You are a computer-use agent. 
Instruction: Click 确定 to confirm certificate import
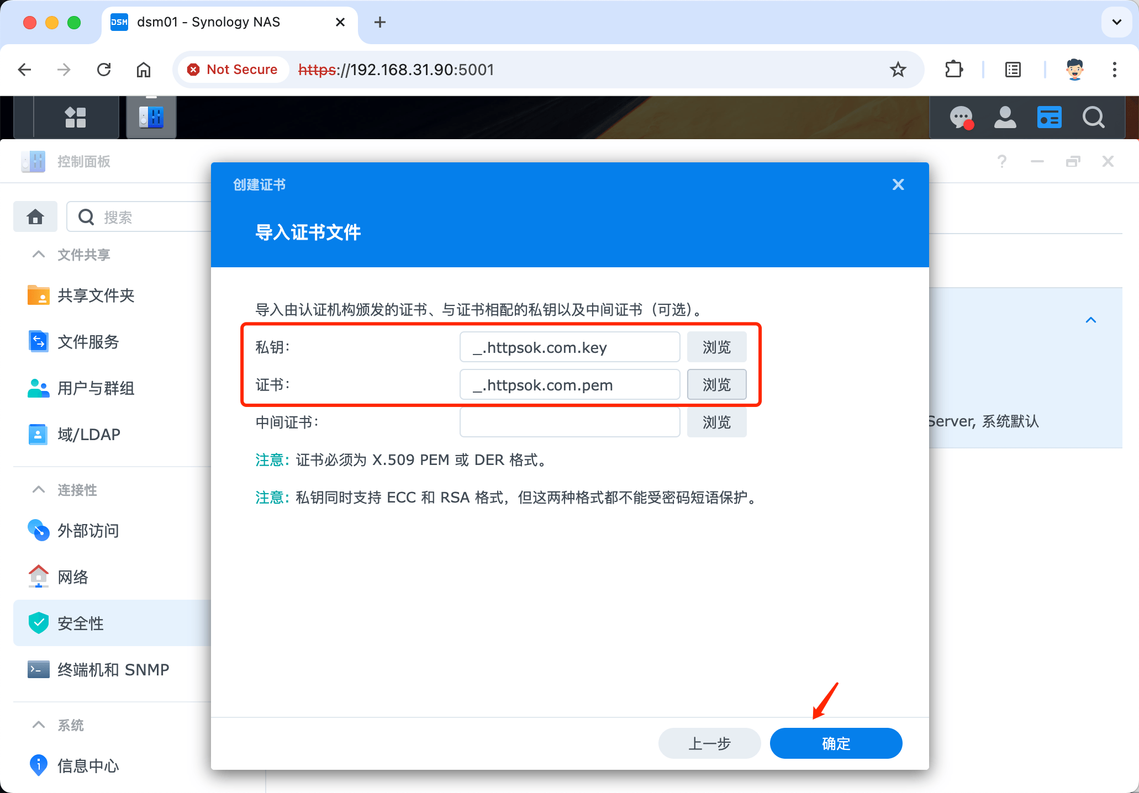[x=836, y=743]
